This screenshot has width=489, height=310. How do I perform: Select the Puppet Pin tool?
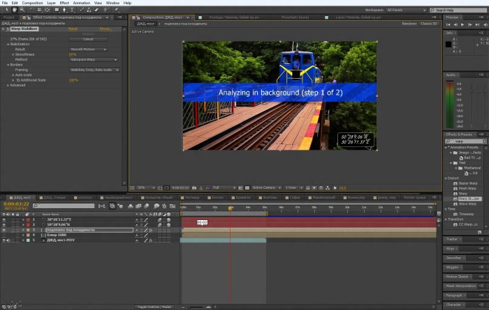coord(117,10)
